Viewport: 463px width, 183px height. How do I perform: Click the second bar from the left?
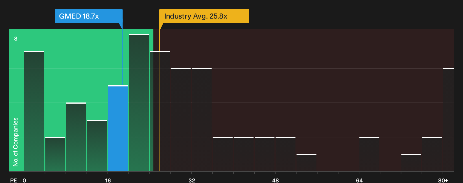pyautogui.click(x=55, y=154)
